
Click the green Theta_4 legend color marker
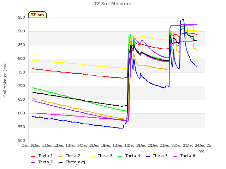(120, 156)
